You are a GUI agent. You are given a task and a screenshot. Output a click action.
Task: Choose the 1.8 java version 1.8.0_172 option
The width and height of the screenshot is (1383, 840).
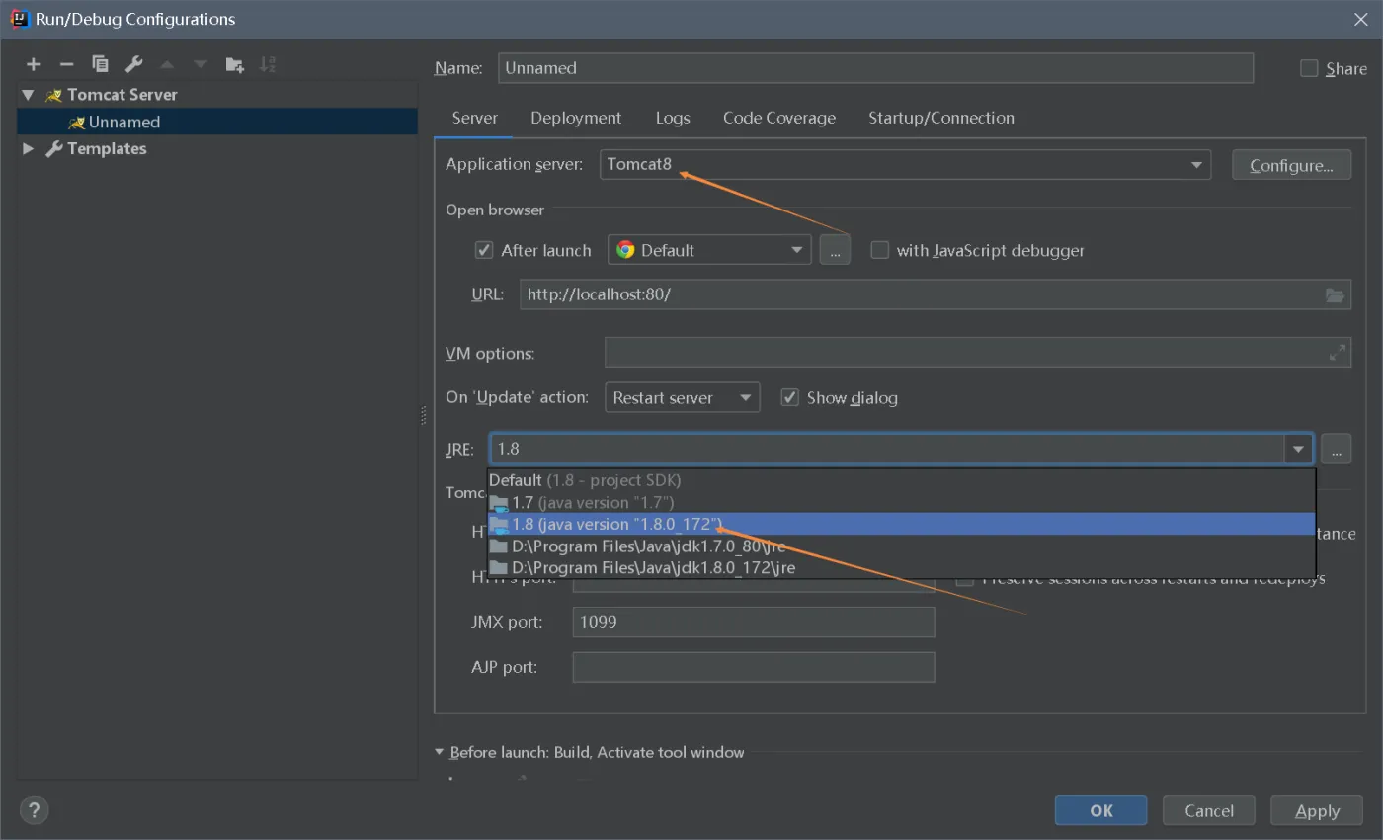pyautogui.click(x=902, y=524)
